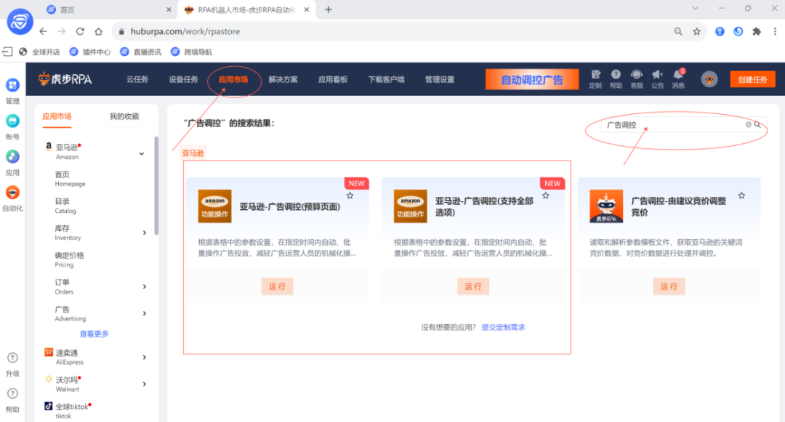Go back in browser
The height and width of the screenshot is (422, 785).
44,31
